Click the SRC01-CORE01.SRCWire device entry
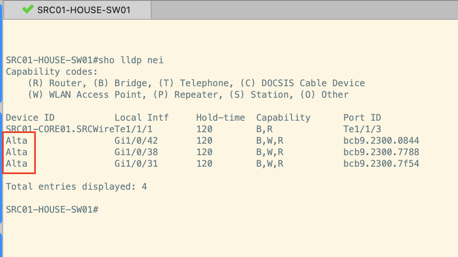The height and width of the screenshot is (257, 458). [60, 129]
